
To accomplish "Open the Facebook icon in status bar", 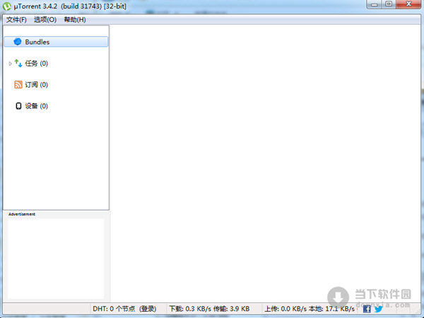I will (367, 309).
